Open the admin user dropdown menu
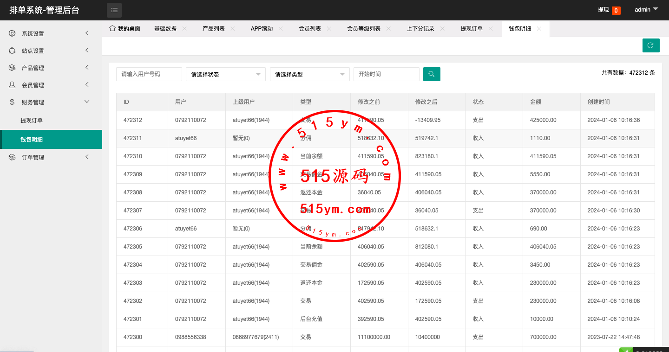669x352 pixels. 646,10
